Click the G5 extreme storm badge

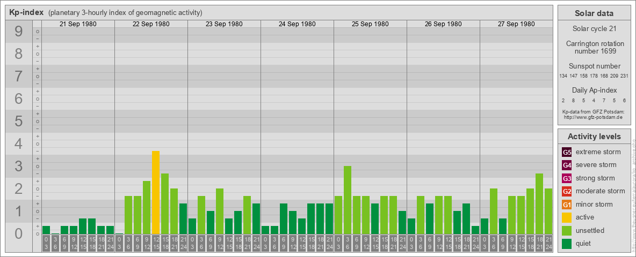pyautogui.click(x=567, y=153)
